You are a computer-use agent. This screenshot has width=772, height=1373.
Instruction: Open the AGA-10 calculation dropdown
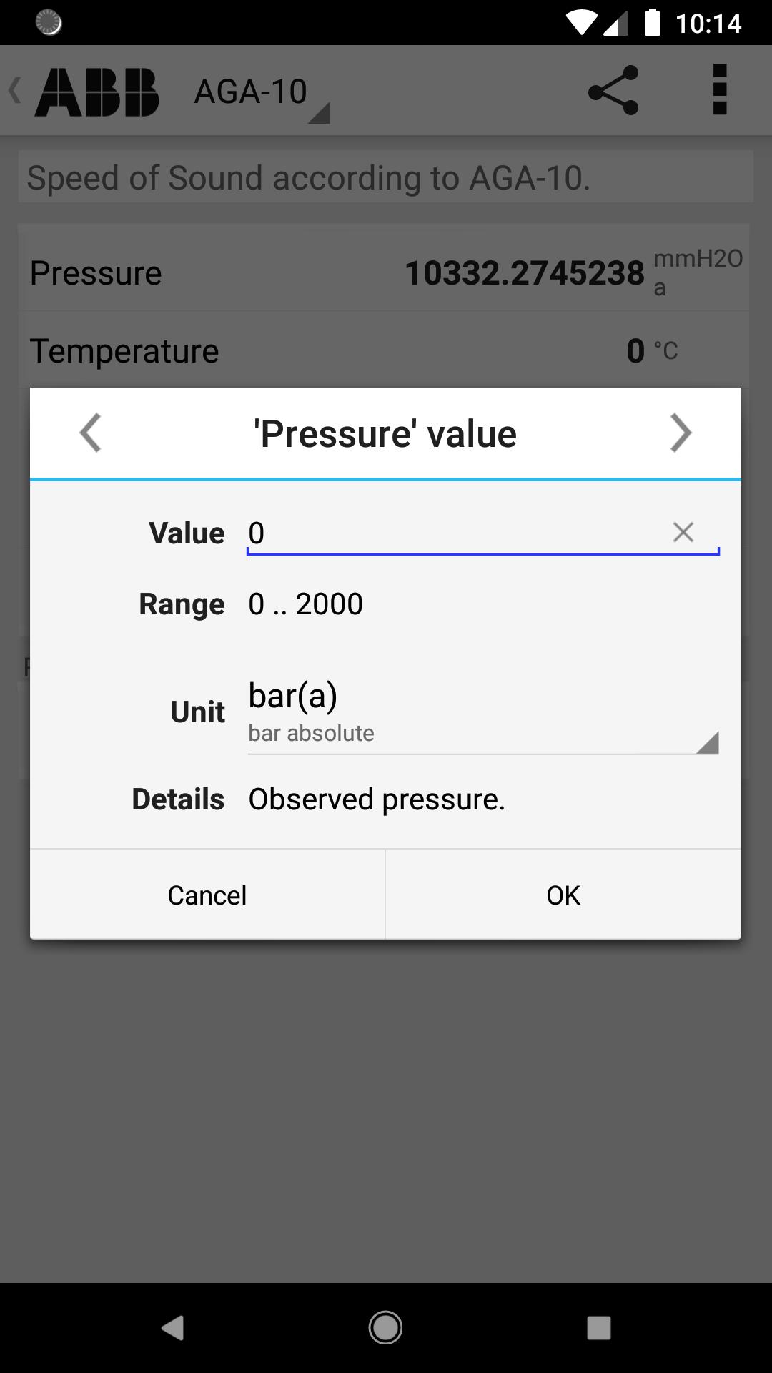(261, 93)
